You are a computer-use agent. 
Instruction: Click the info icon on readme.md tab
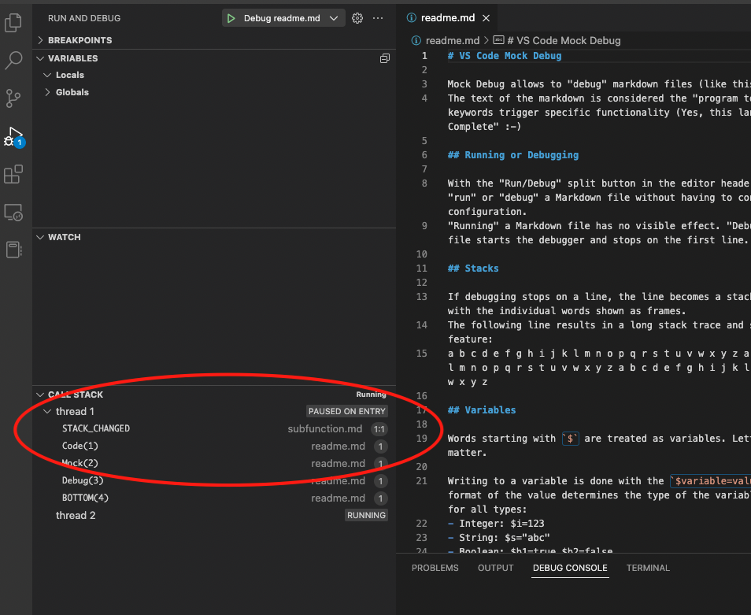tap(411, 18)
